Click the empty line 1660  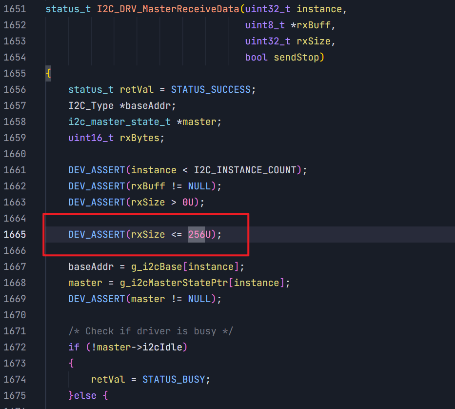[250, 154]
